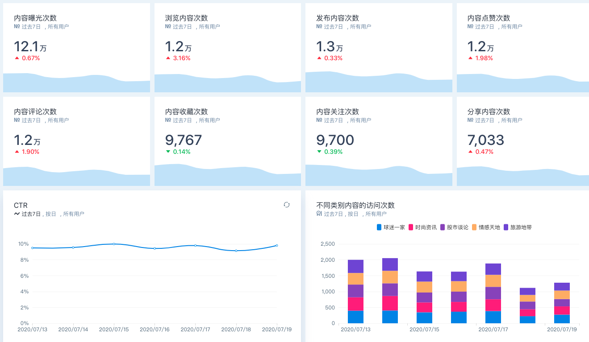Click the green down arrow beside 0.39%

pyautogui.click(x=319, y=152)
